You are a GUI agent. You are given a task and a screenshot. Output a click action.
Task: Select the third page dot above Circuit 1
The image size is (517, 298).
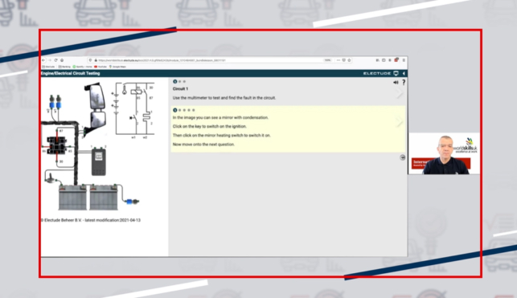184,81
